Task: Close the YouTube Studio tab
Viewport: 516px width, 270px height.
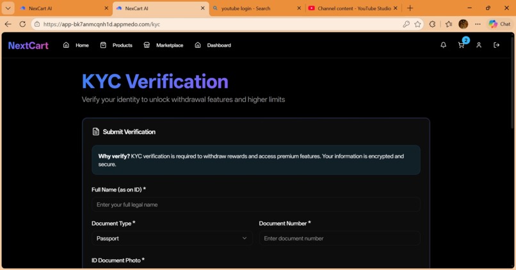Action: [x=396, y=8]
